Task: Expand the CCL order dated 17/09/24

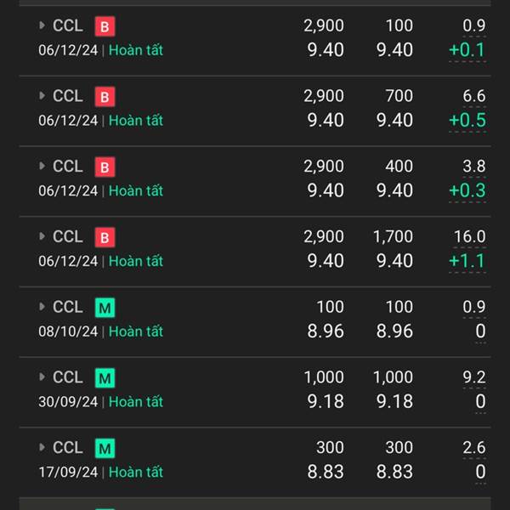Action: 42,448
